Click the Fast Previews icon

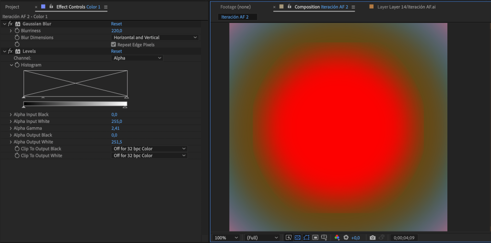point(288,238)
